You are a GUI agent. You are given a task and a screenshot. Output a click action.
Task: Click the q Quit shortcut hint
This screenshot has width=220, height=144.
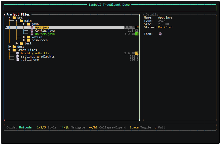160,127
